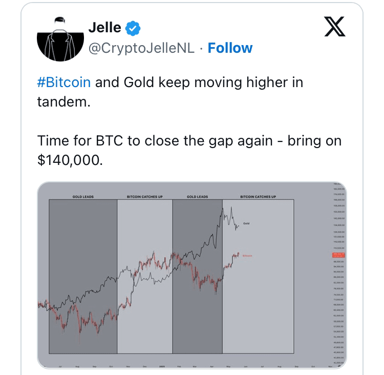This screenshot has width=384, height=375.
Task: Click the Gold line label
Action: click(246, 224)
